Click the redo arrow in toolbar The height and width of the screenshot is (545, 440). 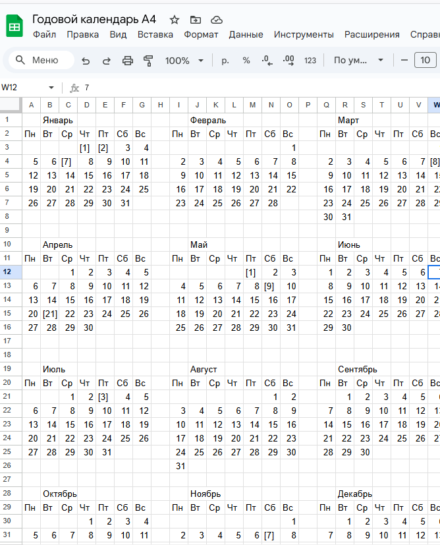pyautogui.click(x=107, y=61)
